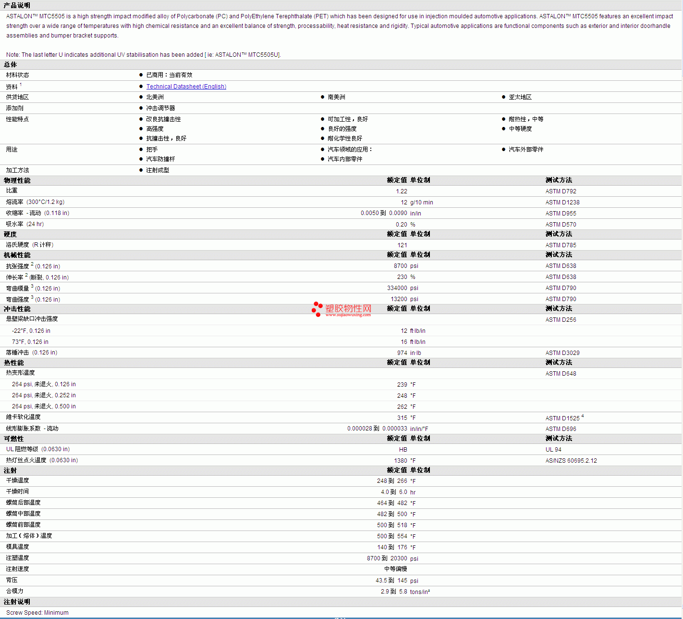Select the Vicat softening value "315"
Image resolution: width=683 pixels, height=619 pixels.
[x=402, y=418]
